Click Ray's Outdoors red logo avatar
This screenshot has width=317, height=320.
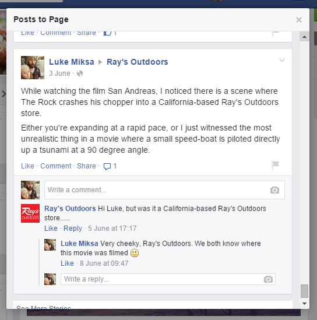click(30, 213)
